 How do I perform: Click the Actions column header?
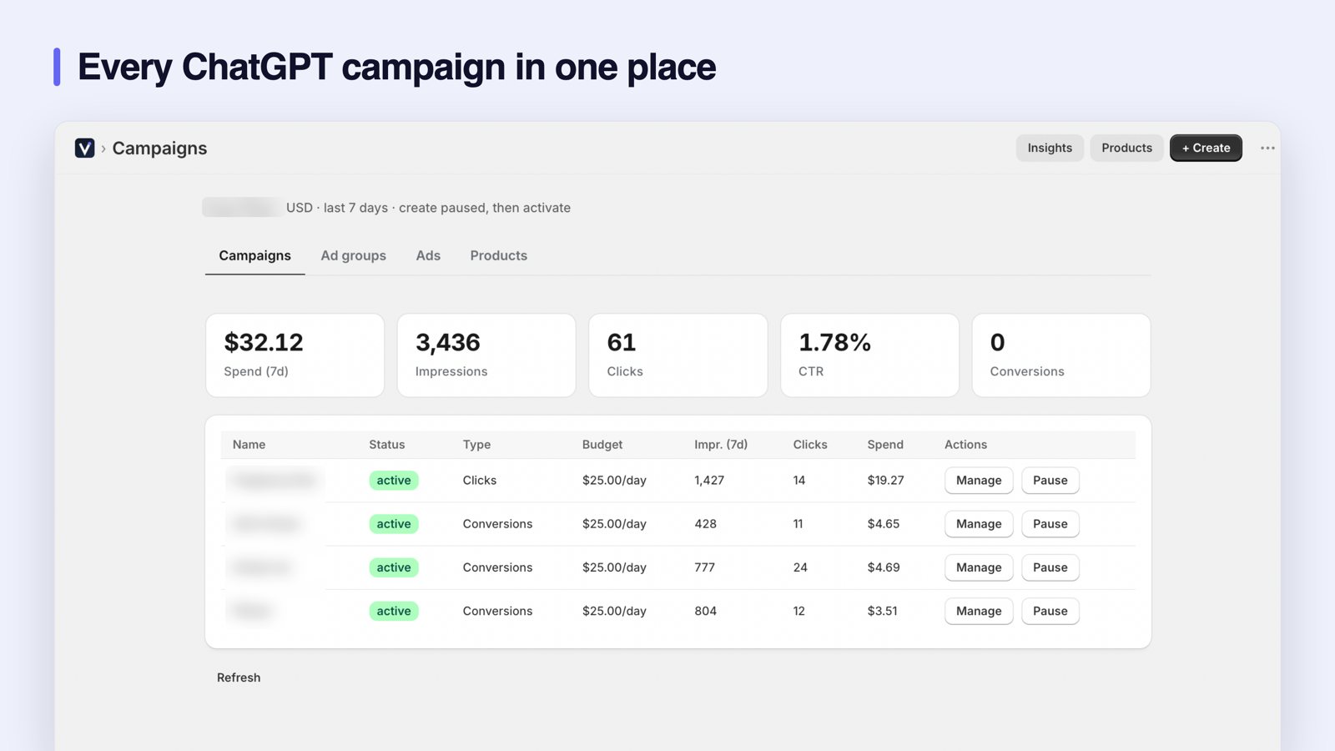coord(965,445)
